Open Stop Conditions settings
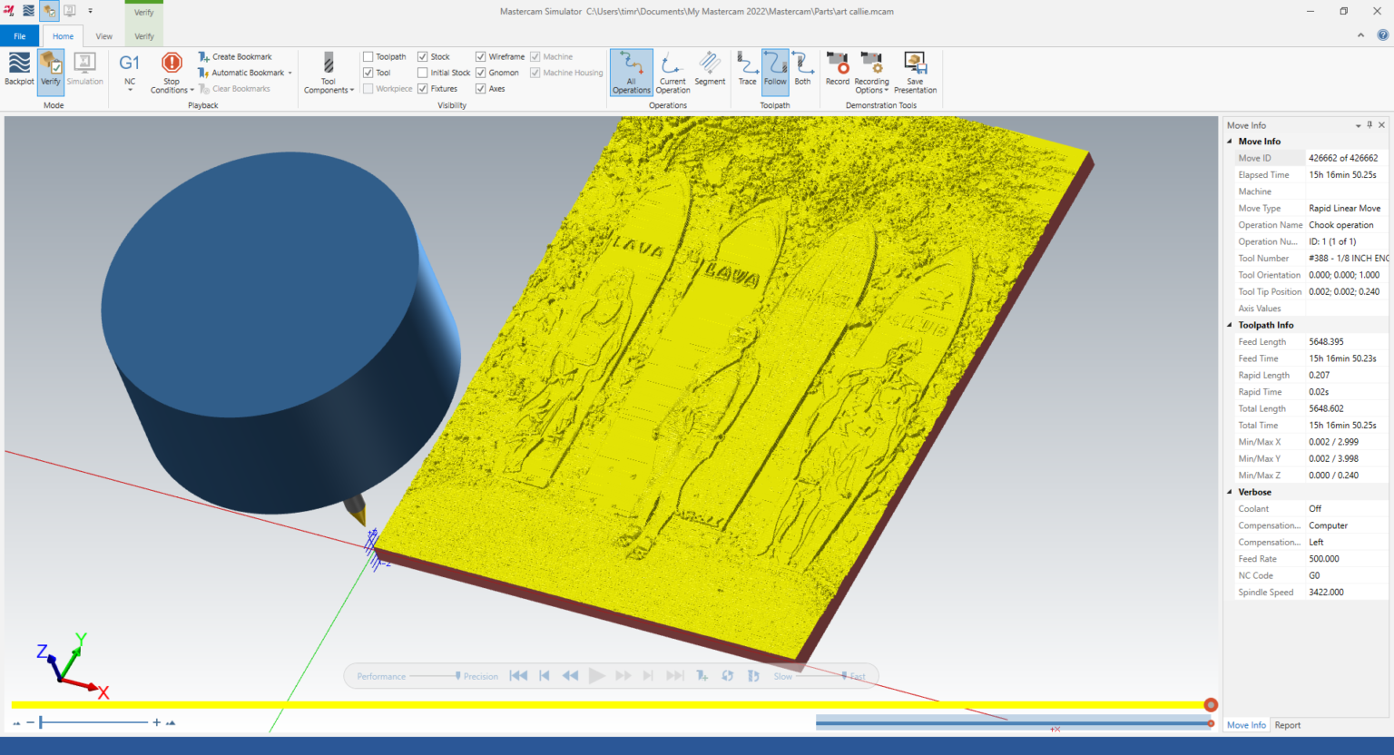This screenshot has width=1394, height=755. [x=172, y=73]
